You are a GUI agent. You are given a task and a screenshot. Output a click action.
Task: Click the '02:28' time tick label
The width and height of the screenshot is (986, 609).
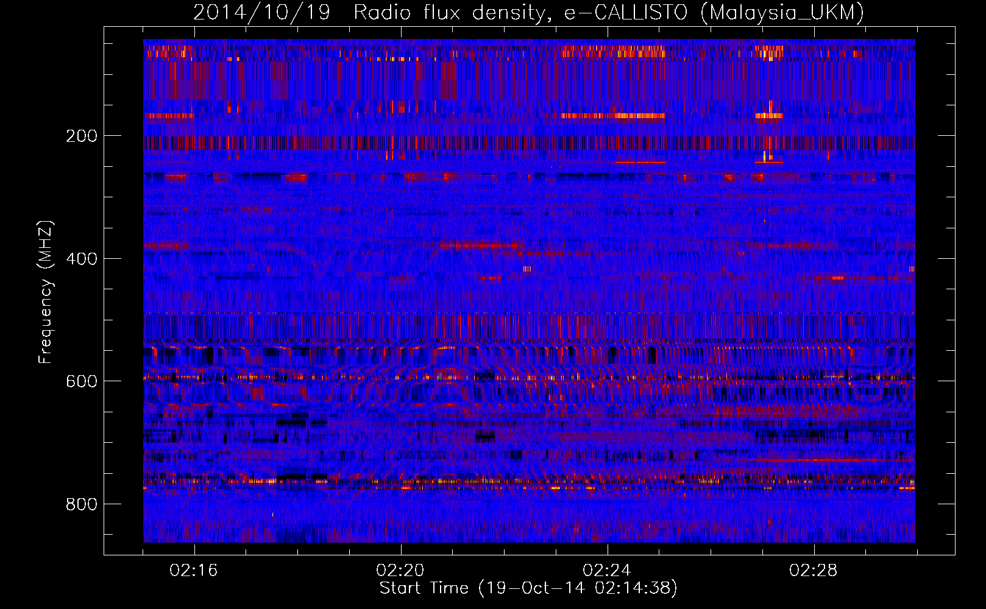[x=814, y=571]
